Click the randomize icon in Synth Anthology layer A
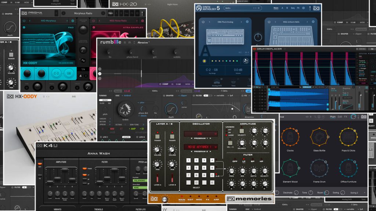This screenshot has height=211, width=376. click(246, 61)
